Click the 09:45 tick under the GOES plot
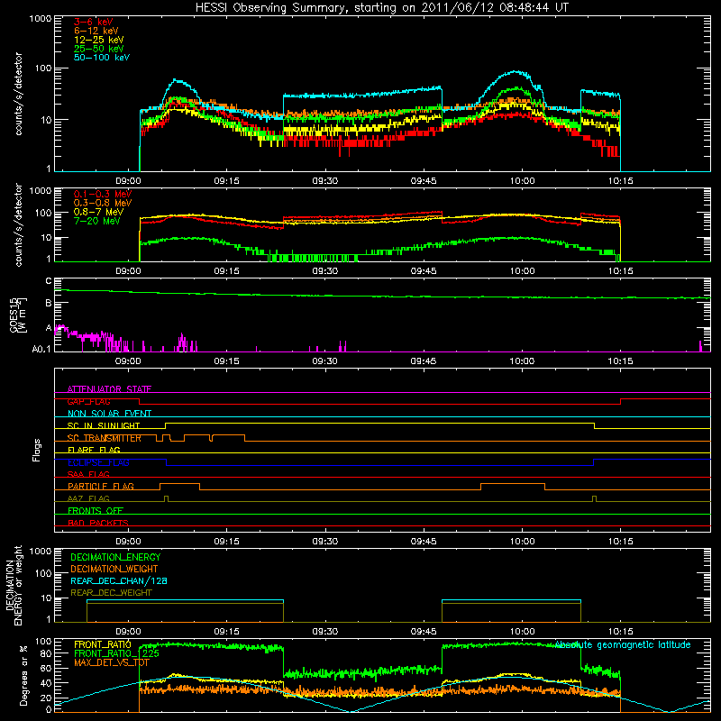The height and width of the screenshot is (721, 721). coord(423,361)
